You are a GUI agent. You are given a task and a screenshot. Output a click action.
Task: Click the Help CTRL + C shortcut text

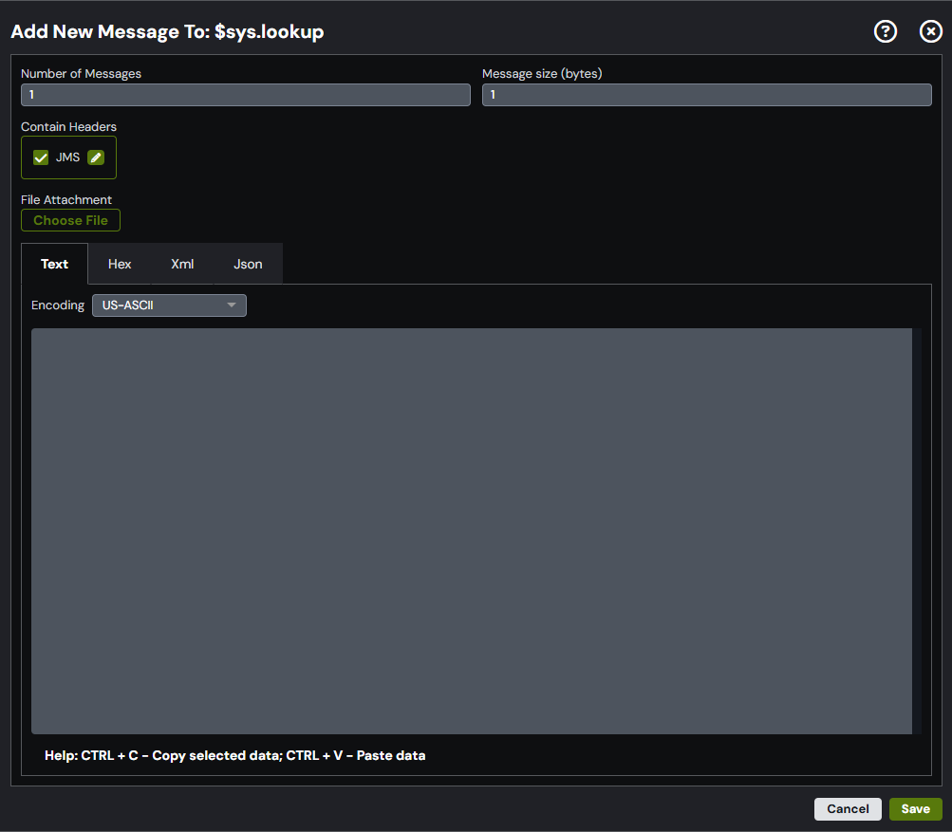[x=235, y=755]
